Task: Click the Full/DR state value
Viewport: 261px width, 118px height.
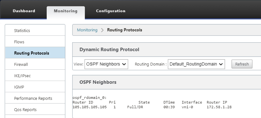Action: [135, 107]
